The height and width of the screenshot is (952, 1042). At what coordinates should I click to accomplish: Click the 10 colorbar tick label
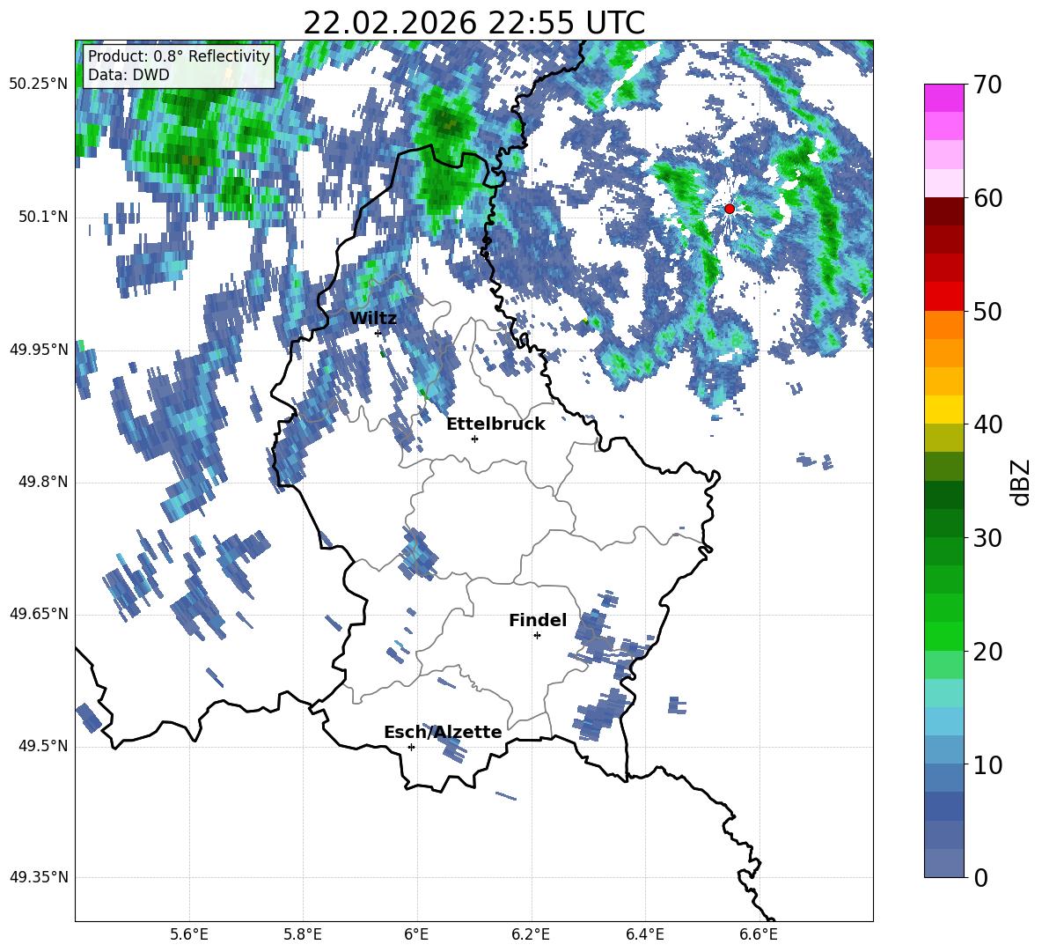click(x=987, y=765)
